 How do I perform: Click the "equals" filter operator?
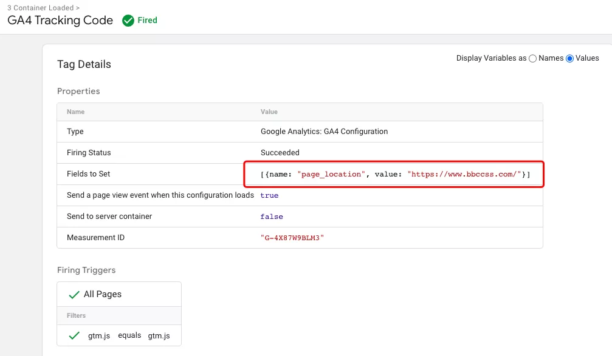point(129,335)
